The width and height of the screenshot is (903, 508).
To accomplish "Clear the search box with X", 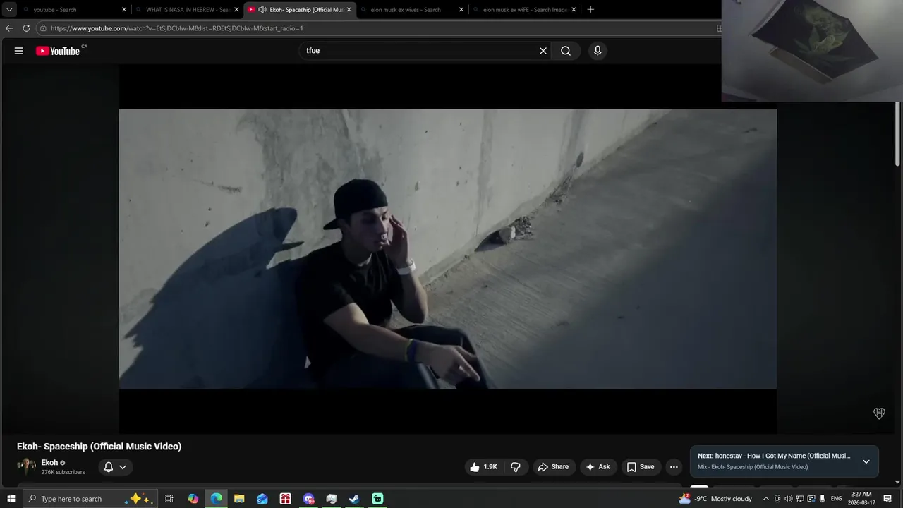I will [543, 51].
